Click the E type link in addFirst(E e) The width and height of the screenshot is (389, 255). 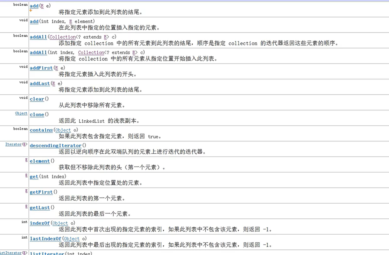pos(57,68)
